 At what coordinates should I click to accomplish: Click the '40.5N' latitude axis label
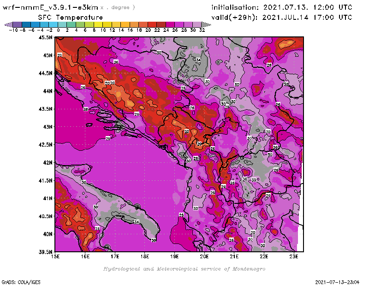click(45, 216)
